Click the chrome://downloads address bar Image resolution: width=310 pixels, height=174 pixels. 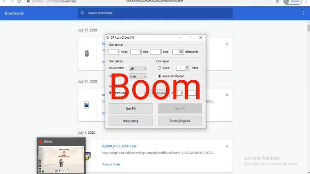[62, 1]
